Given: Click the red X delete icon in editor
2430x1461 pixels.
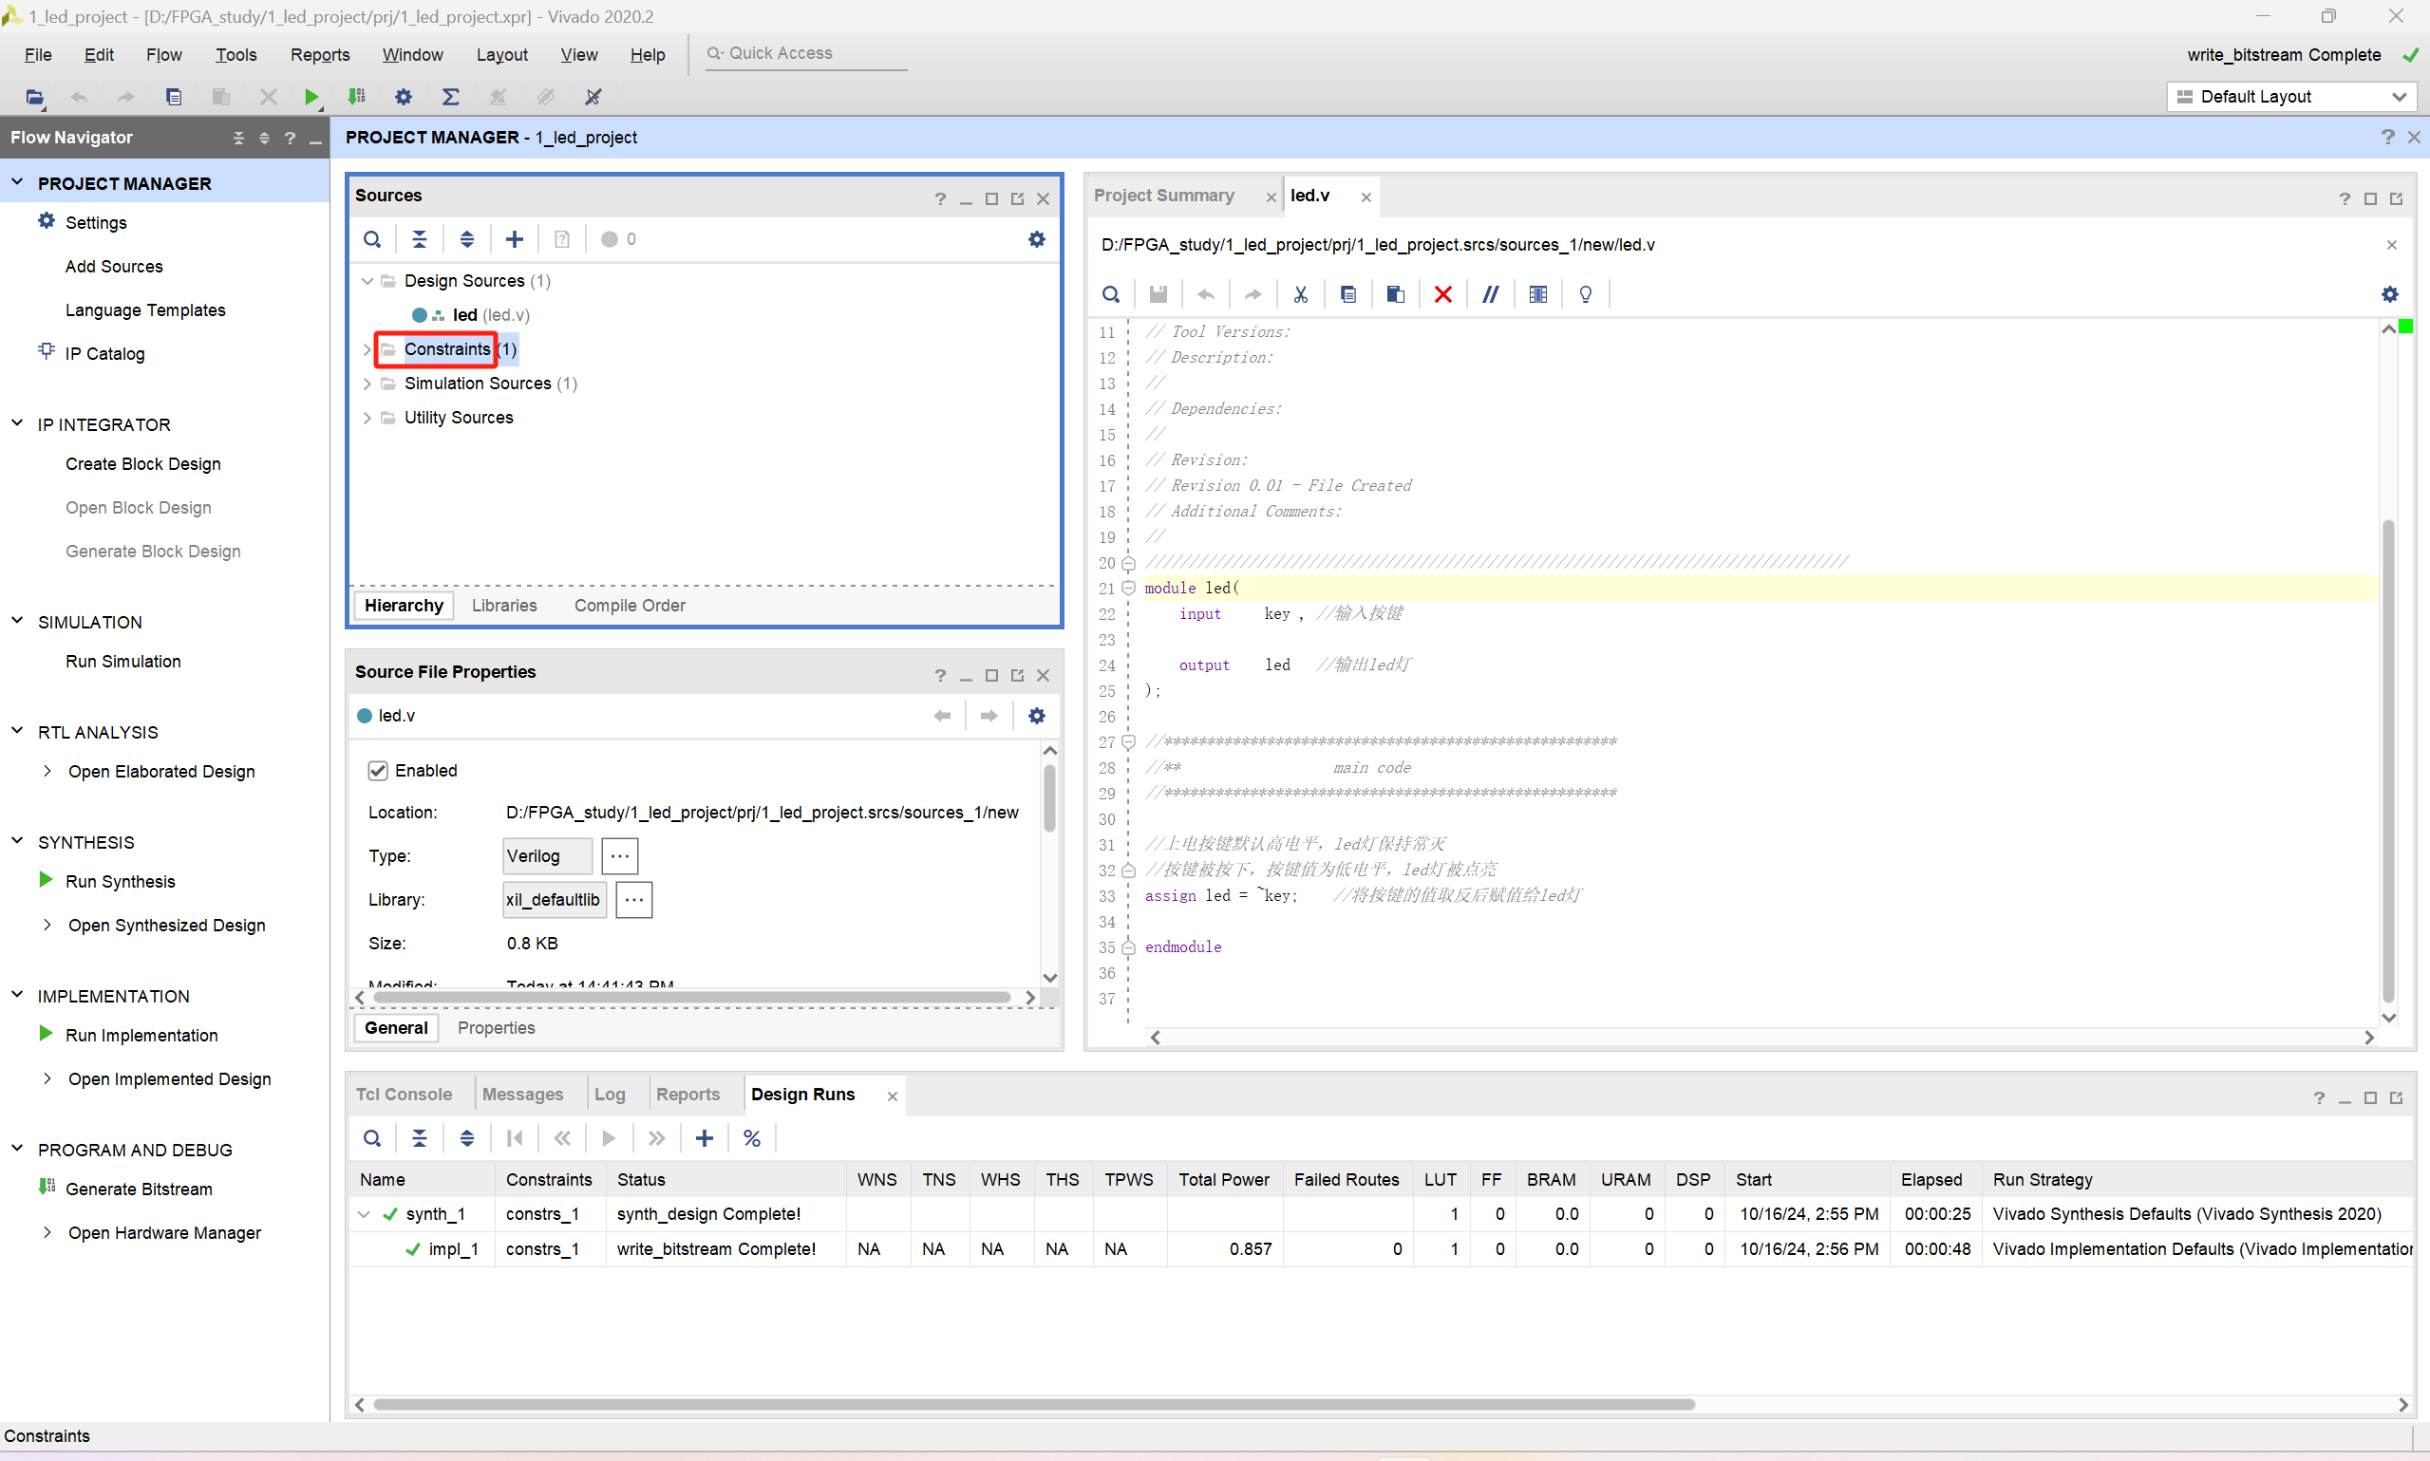Looking at the screenshot, I should click(x=1442, y=294).
